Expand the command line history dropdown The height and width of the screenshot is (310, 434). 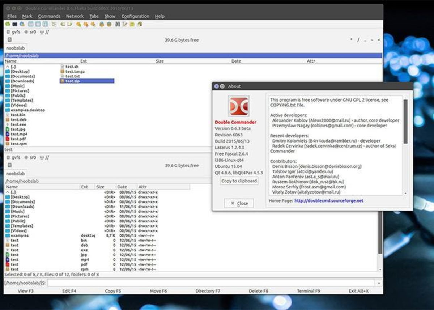(379, 283)
